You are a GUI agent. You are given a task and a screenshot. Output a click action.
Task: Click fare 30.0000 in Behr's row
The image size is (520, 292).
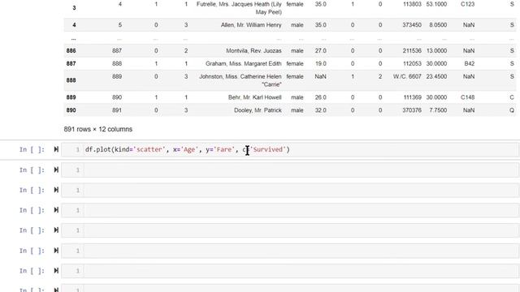(436, 97)
